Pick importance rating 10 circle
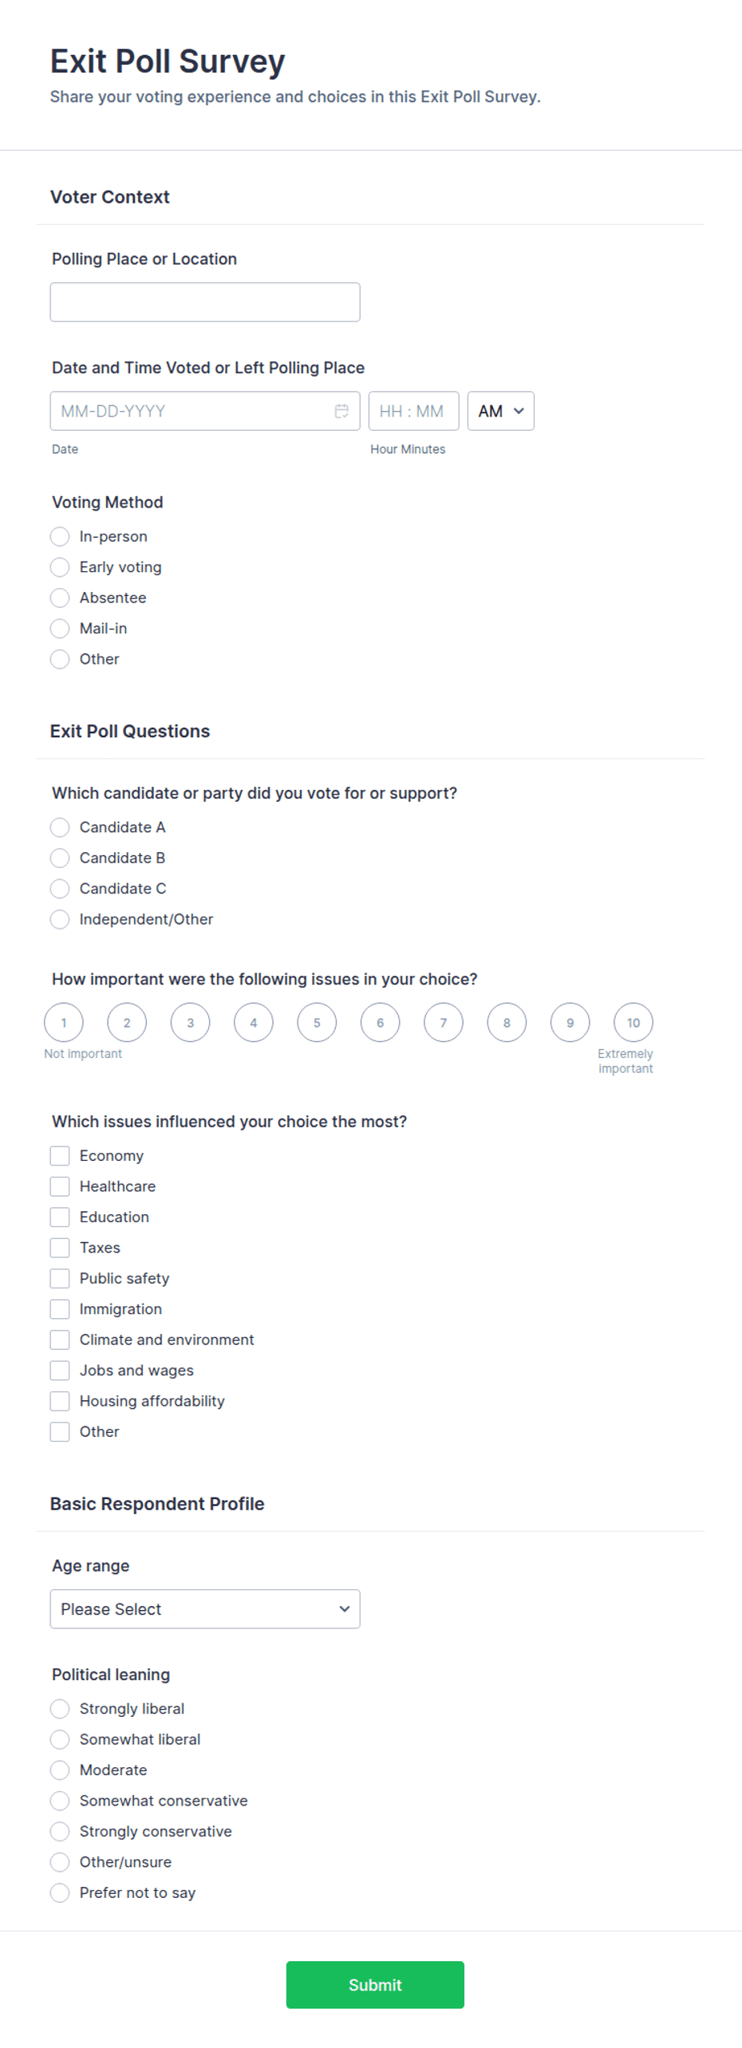Screen dimensions: 742x2048 [x=633, y=1022]
